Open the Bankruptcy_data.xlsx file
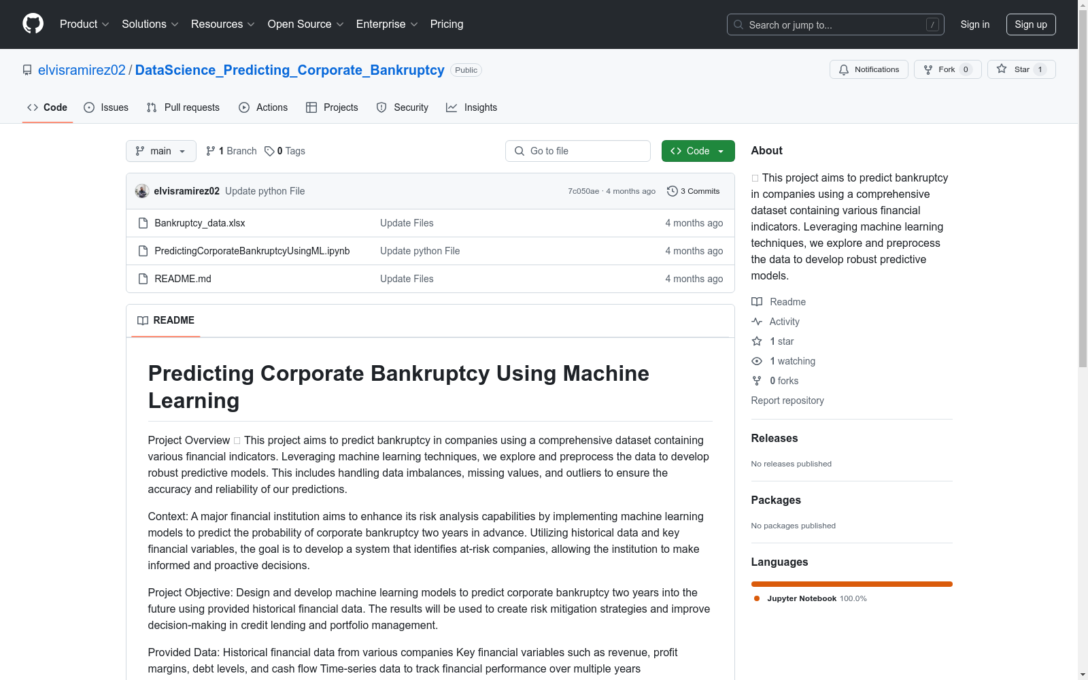The width and height of the screenshot is (1088, 680). click(x=200, y=223)
